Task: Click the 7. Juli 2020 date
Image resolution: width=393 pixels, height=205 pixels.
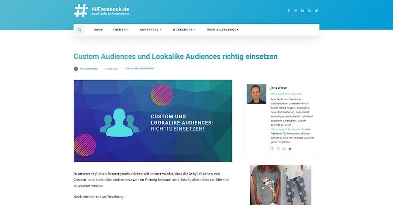Action: tap(111, 69)
